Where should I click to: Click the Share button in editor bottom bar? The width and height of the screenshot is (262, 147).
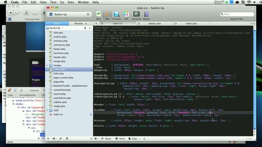[x=106, y=138]
